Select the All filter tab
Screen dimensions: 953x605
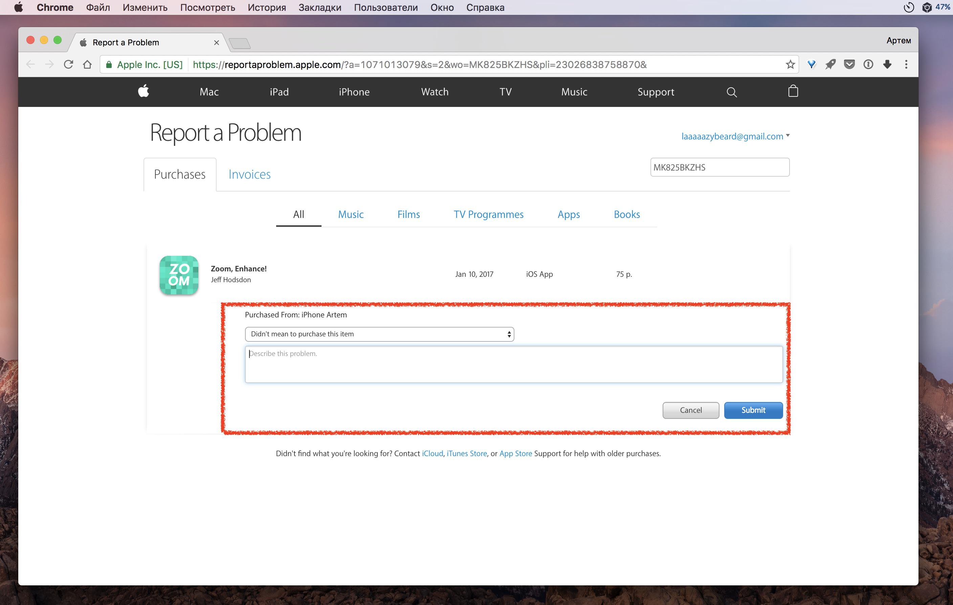point(298,215)
